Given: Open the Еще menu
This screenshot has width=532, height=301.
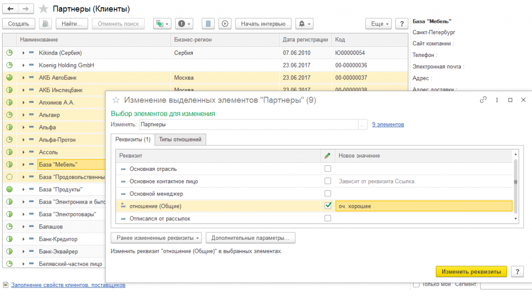Looking at the screenshot, I should coord(379,24).
